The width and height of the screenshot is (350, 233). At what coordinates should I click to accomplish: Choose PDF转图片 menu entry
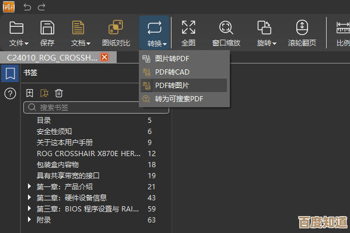(184, 86)
